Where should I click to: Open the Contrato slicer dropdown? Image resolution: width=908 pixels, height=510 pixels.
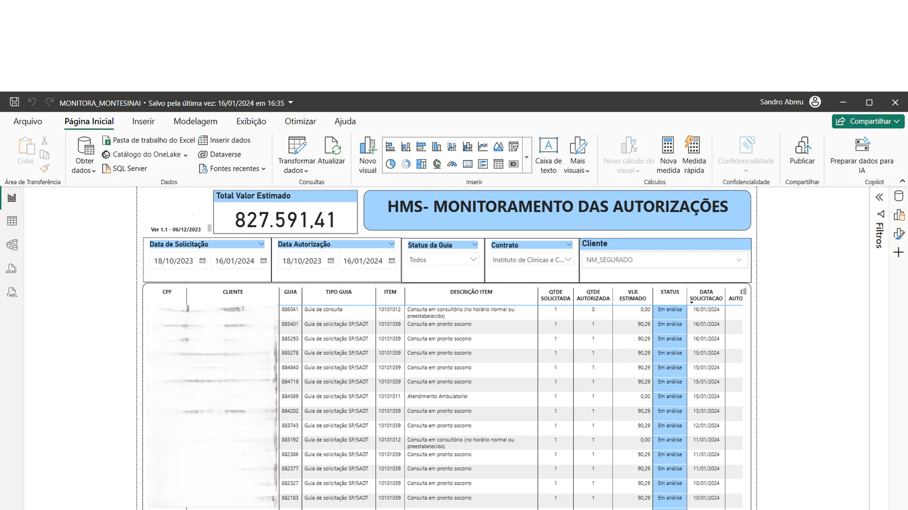(x=532, y=260)
